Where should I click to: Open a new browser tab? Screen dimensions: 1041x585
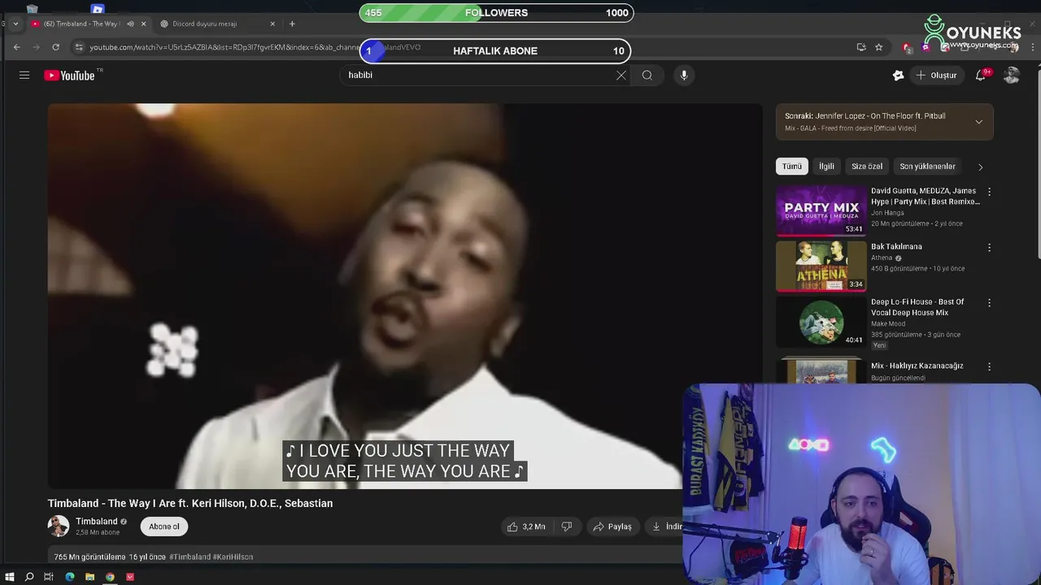292,24
